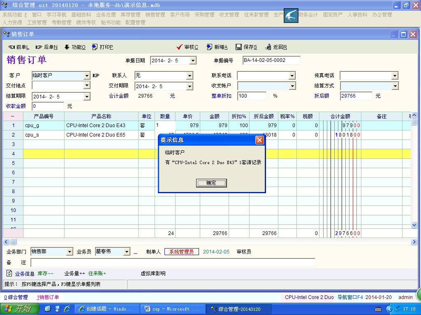
Task: Open the 联系人 dropdown list
Action: [190, 76]
